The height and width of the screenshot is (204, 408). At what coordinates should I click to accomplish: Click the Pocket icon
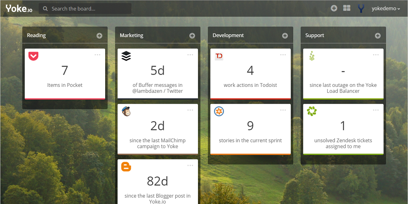tap(33, 56)
